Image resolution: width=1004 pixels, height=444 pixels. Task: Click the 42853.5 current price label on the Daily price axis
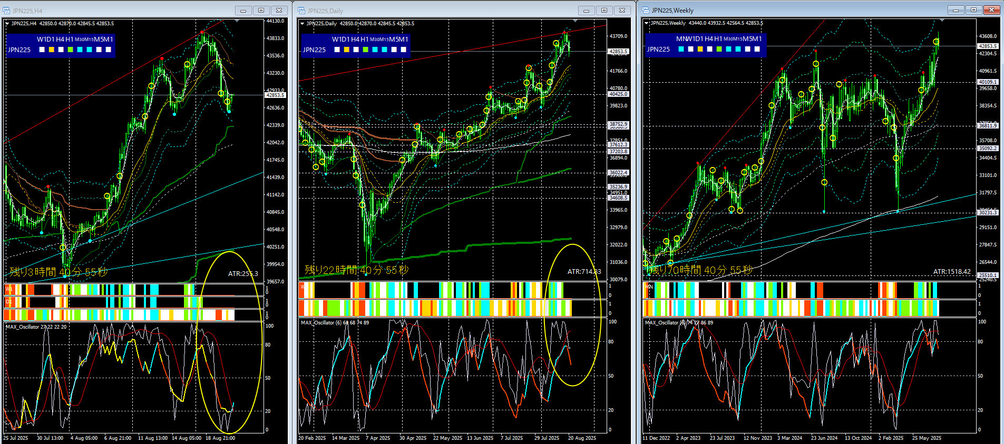click(618, 52)
